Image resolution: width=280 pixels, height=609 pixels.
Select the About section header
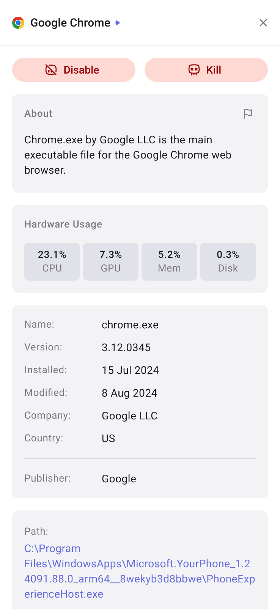[38, 113]
